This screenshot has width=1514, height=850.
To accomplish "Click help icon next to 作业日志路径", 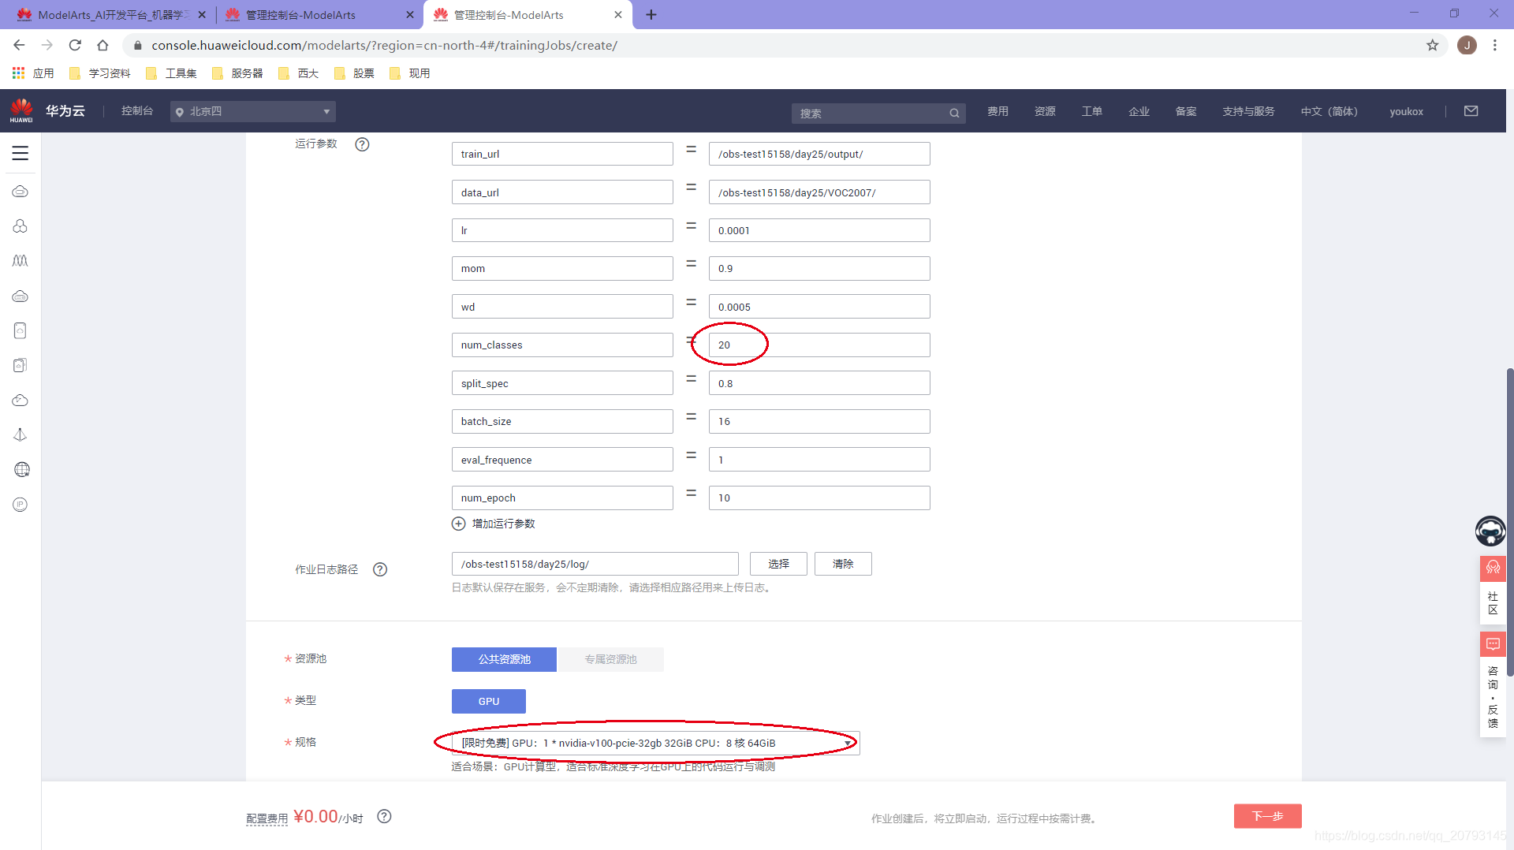I will click(x=380, y=569).
